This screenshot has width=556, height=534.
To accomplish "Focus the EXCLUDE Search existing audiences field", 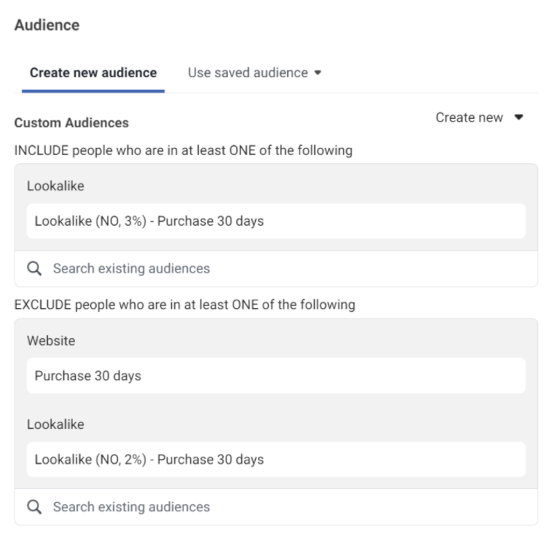I will [x=276, y=507].
